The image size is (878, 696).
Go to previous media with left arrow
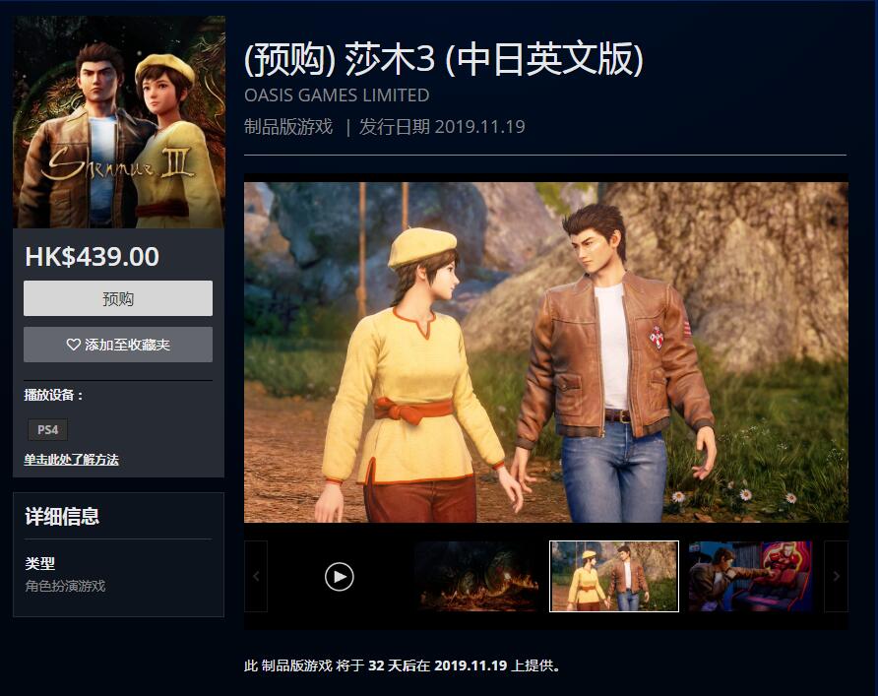click(256, 576)
